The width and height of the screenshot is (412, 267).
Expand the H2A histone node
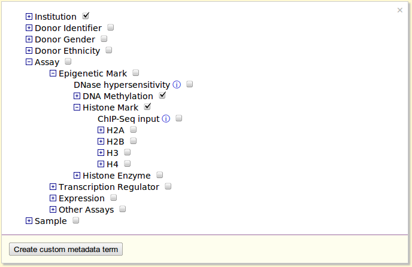[101, 130]
